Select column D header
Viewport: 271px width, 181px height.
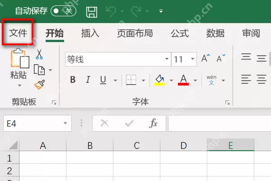(x=183, y=145)
